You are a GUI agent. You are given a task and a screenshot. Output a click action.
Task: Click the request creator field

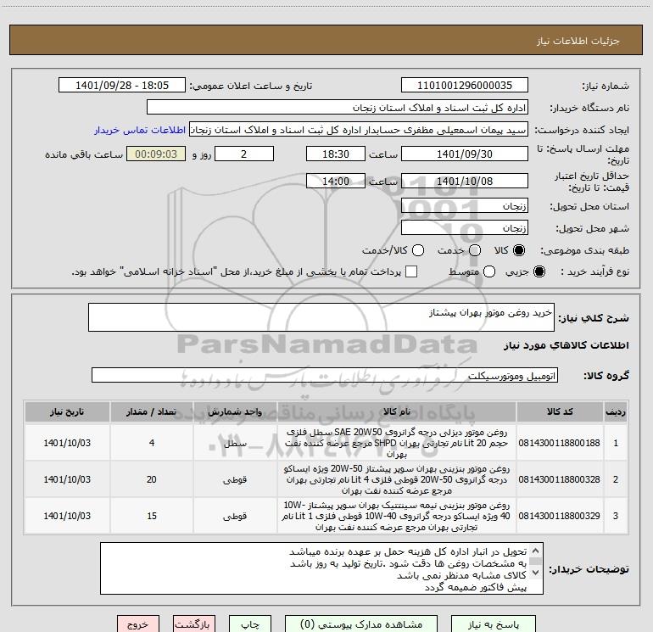tap(359, 129)
